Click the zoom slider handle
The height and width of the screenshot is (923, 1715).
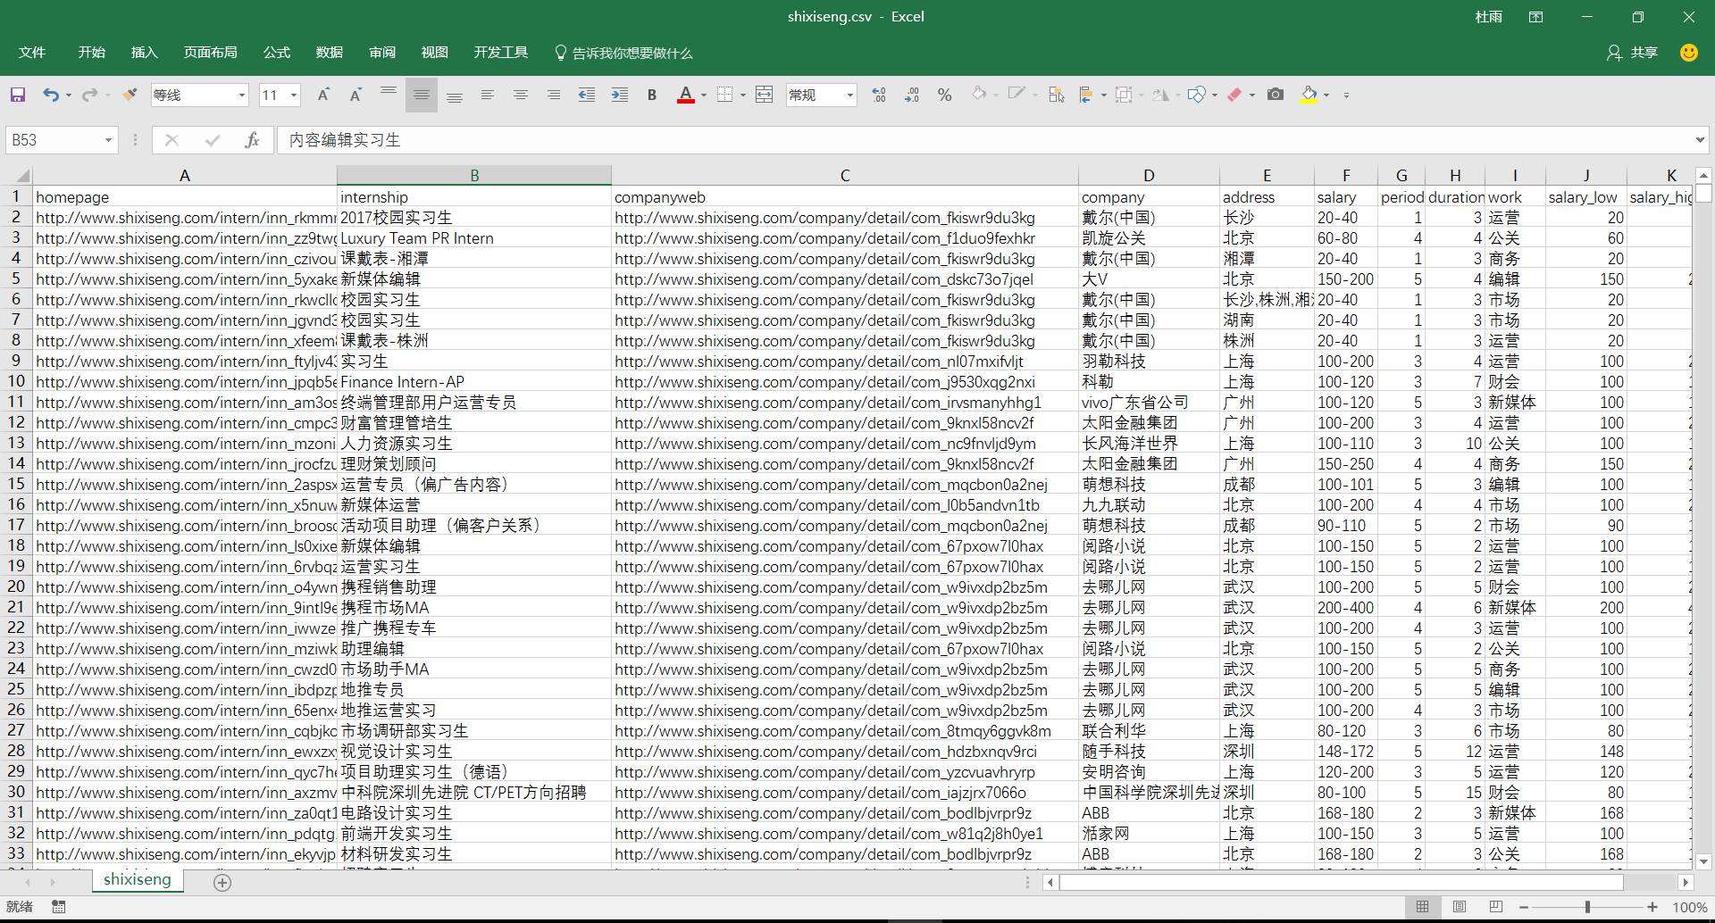(x=1587, y=907)
